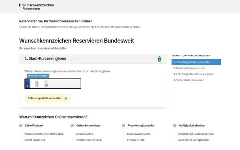Click the German flag logo icon
Viewport: 240px width, 150px height.
click(20, 6)
